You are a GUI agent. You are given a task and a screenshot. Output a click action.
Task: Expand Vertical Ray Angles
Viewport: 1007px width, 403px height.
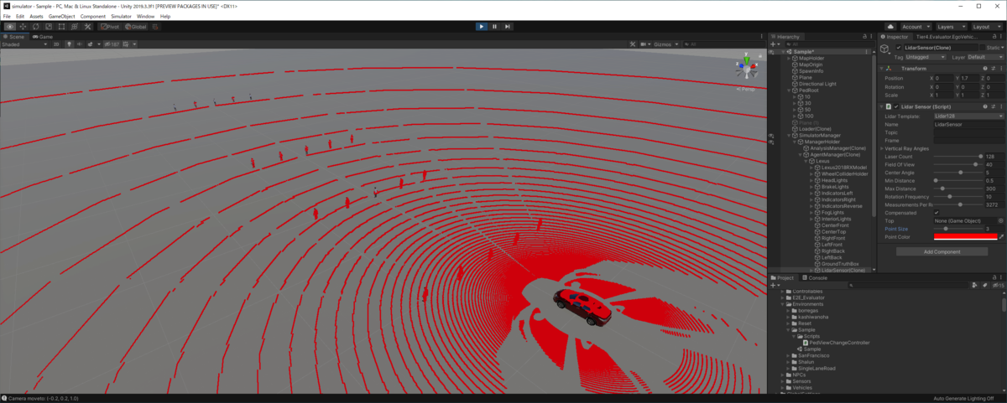click(x=883, y=148)
